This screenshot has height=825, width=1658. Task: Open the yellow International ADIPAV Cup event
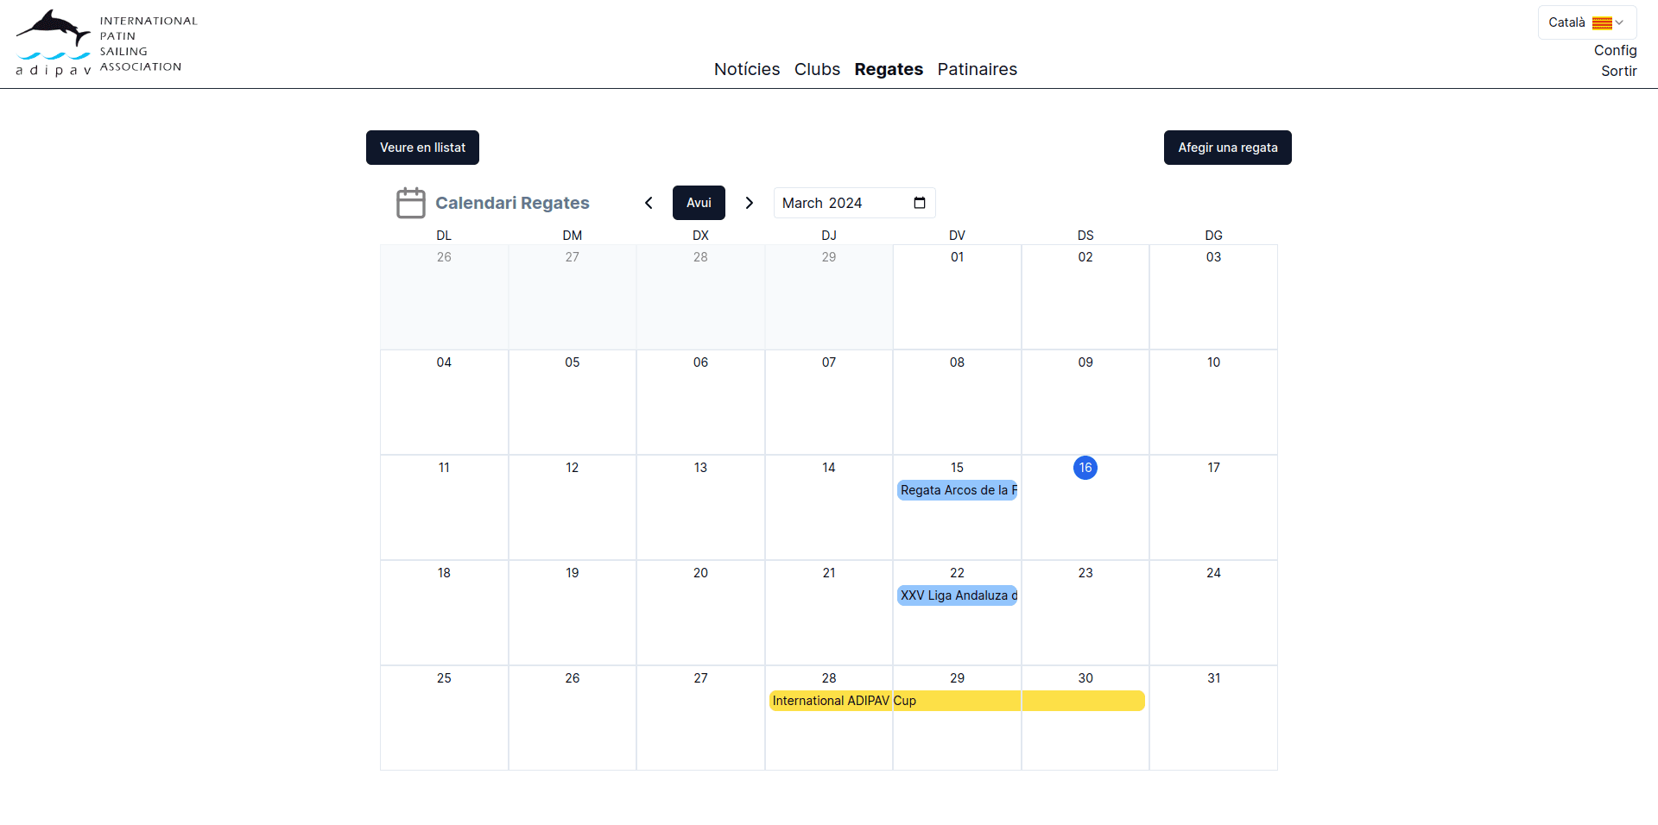[x=956, y=701]
